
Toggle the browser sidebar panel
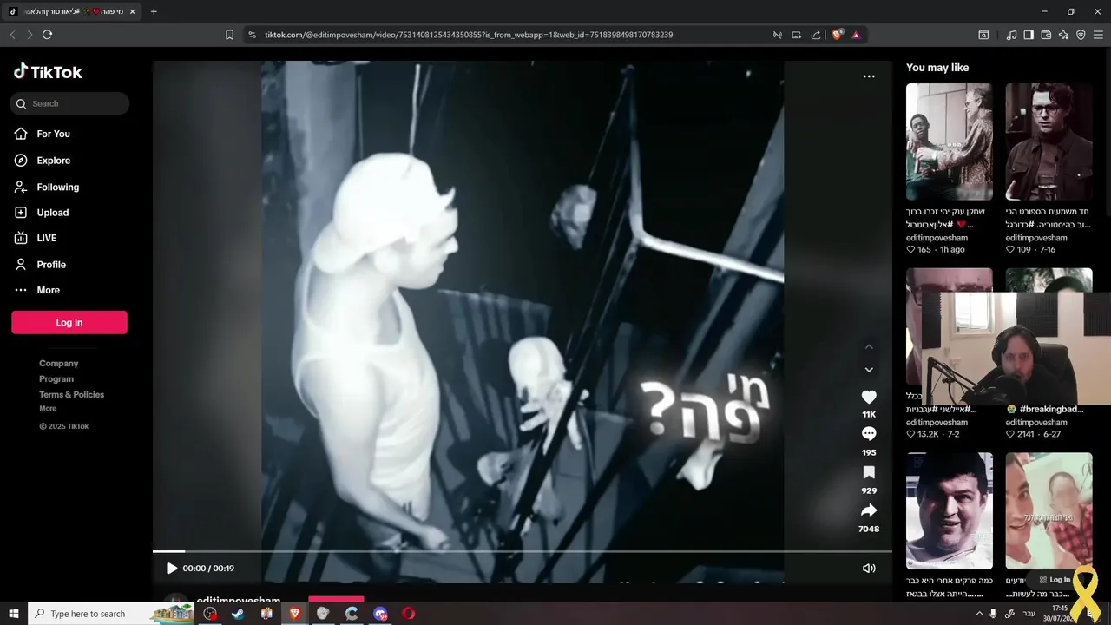[x=1029, y=35]
